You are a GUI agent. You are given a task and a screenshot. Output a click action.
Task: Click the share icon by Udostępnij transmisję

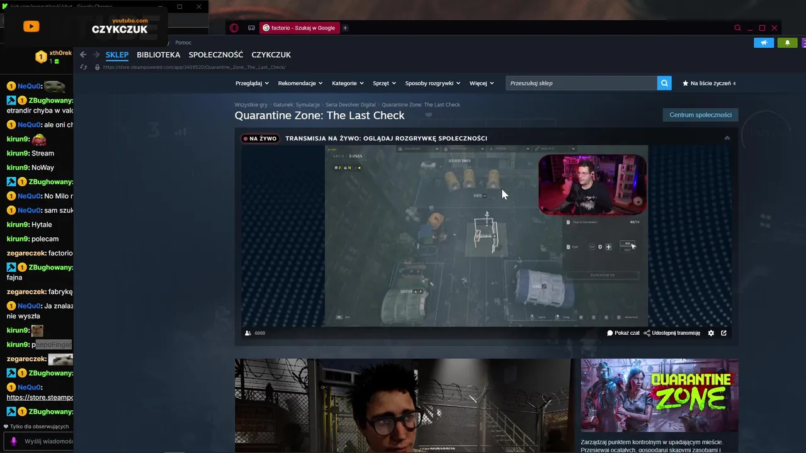tap(647, 333)
